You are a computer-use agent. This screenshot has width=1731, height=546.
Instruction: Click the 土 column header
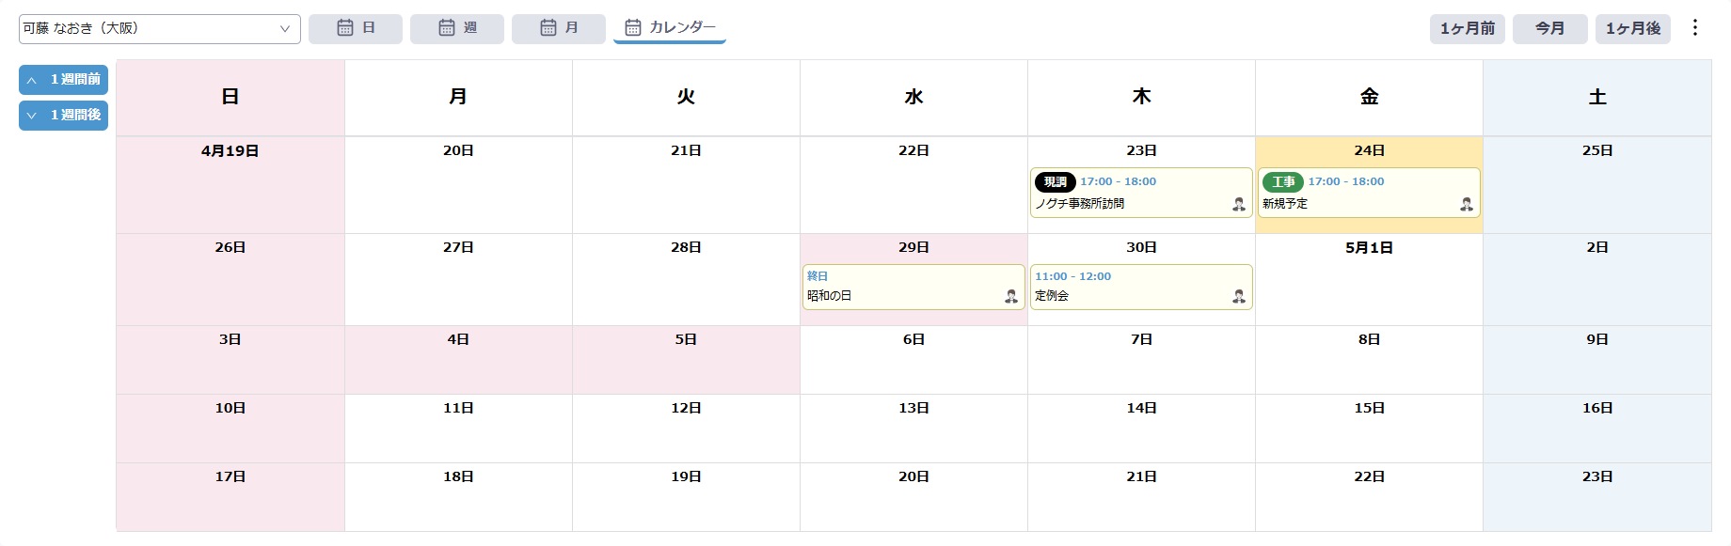pos(1597,98)
